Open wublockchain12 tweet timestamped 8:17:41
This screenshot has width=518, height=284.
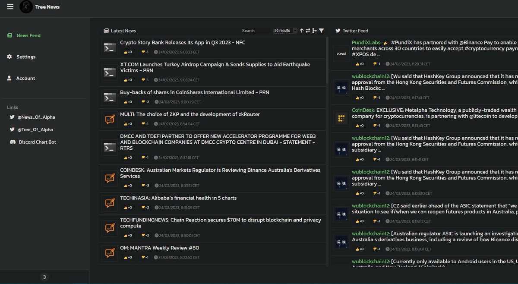click(435, 82)
